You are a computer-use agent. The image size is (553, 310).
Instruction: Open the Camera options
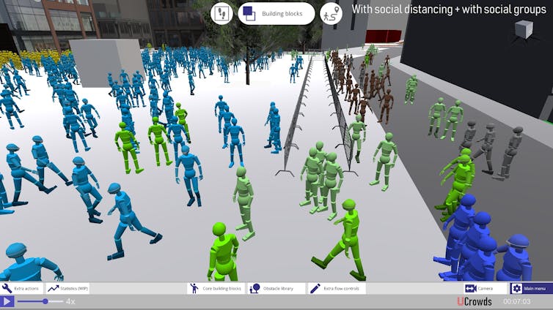[485, 289]
